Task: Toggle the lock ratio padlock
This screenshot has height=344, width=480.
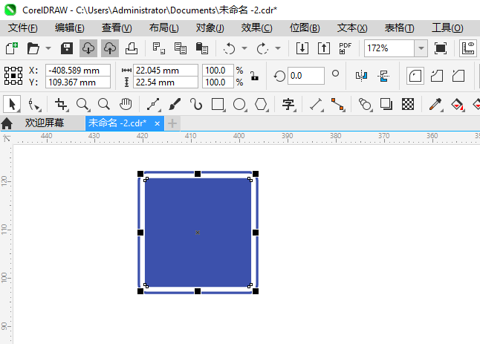Action: click(254, 76)
